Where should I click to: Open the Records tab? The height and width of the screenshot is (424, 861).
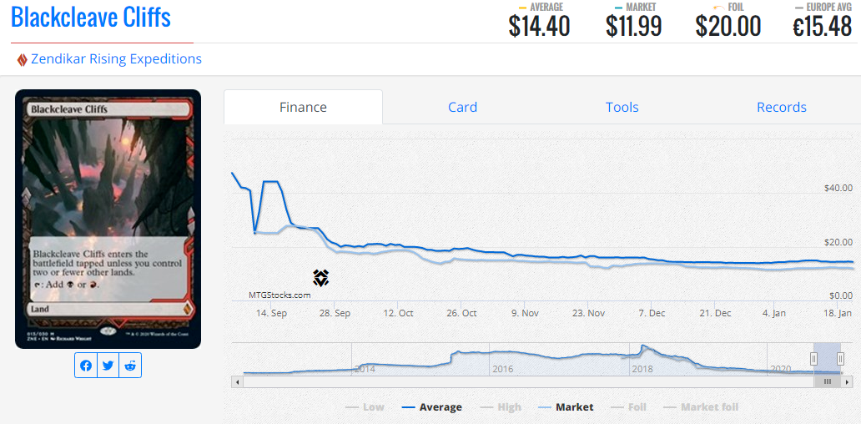tap(781, 107)
